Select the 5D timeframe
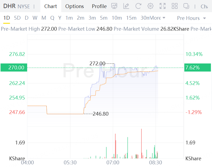This screenshot has height=167, width=212. tap(17, 18)
